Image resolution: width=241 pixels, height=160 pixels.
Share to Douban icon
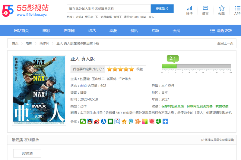(x=110, y=122)
